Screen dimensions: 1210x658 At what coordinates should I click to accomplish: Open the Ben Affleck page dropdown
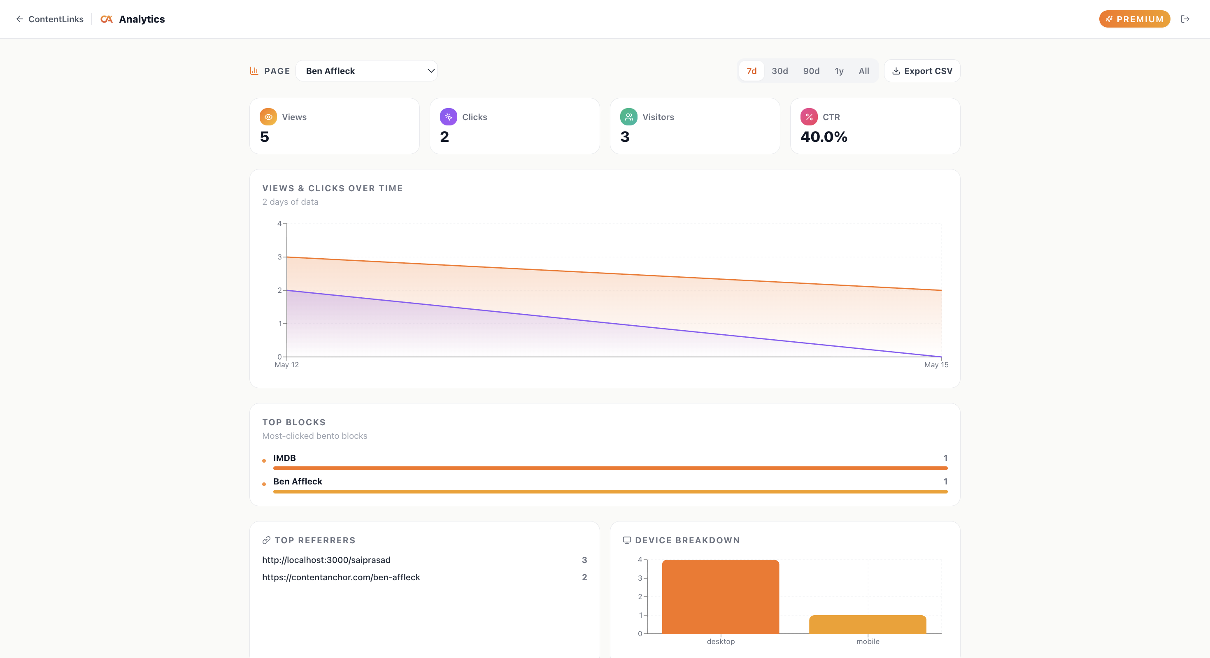(x=367, y=71)
